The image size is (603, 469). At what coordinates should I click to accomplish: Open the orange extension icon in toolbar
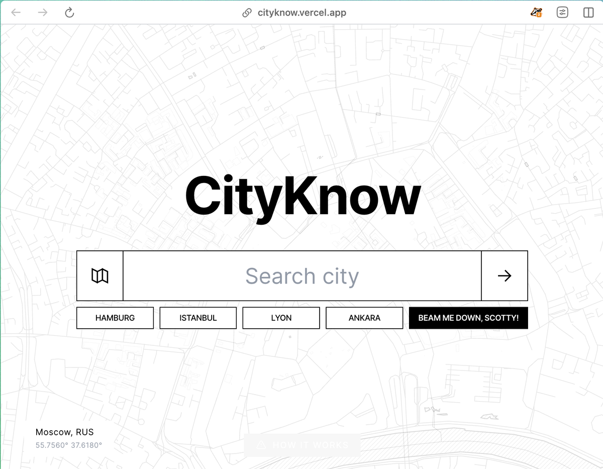click(537, 13)
